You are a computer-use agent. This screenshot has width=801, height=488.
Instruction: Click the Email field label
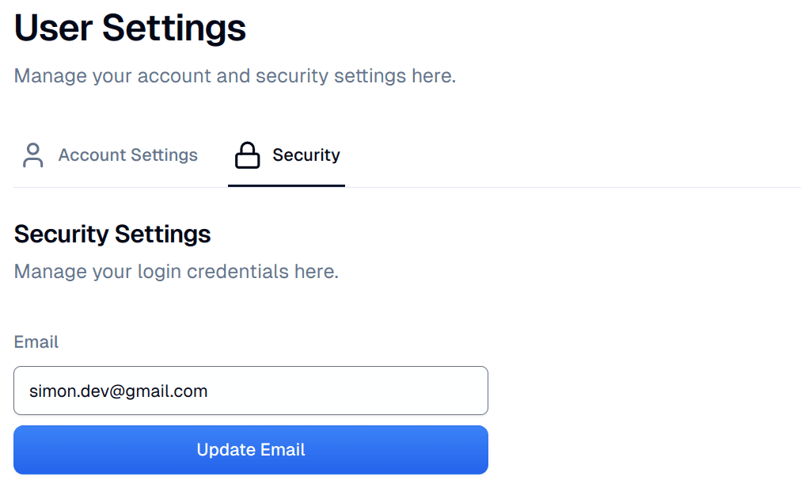36,342
